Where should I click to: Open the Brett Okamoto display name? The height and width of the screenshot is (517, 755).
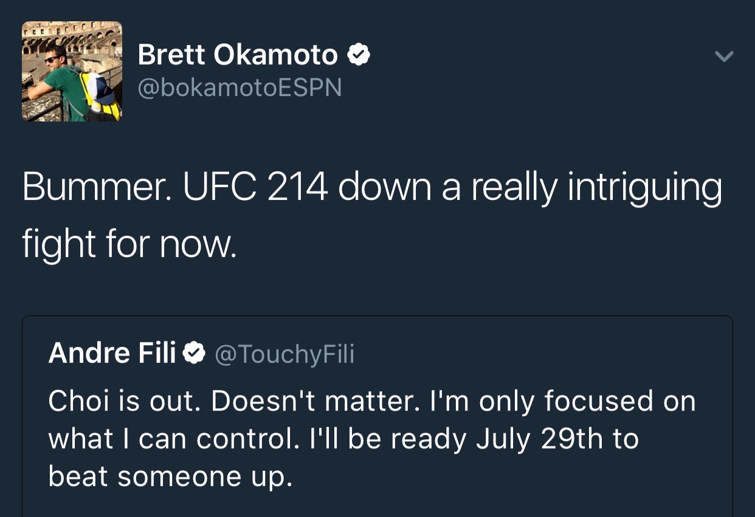[x=238, y=55]
